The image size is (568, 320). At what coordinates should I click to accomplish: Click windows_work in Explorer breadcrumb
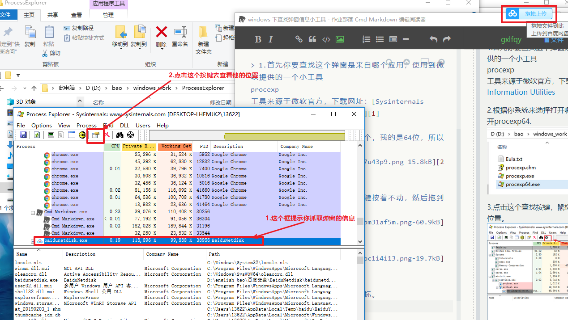(152, 88)
